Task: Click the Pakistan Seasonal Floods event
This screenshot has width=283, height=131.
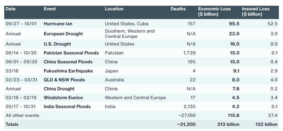Action: click(71, 53)
